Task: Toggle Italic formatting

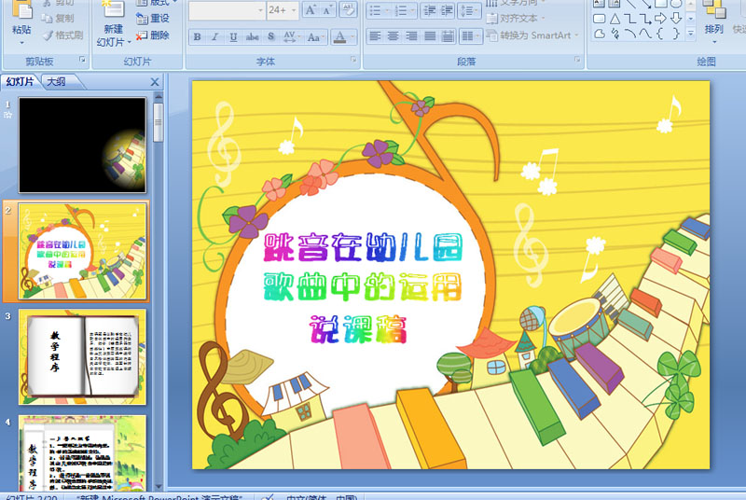Action: point(215,36)
